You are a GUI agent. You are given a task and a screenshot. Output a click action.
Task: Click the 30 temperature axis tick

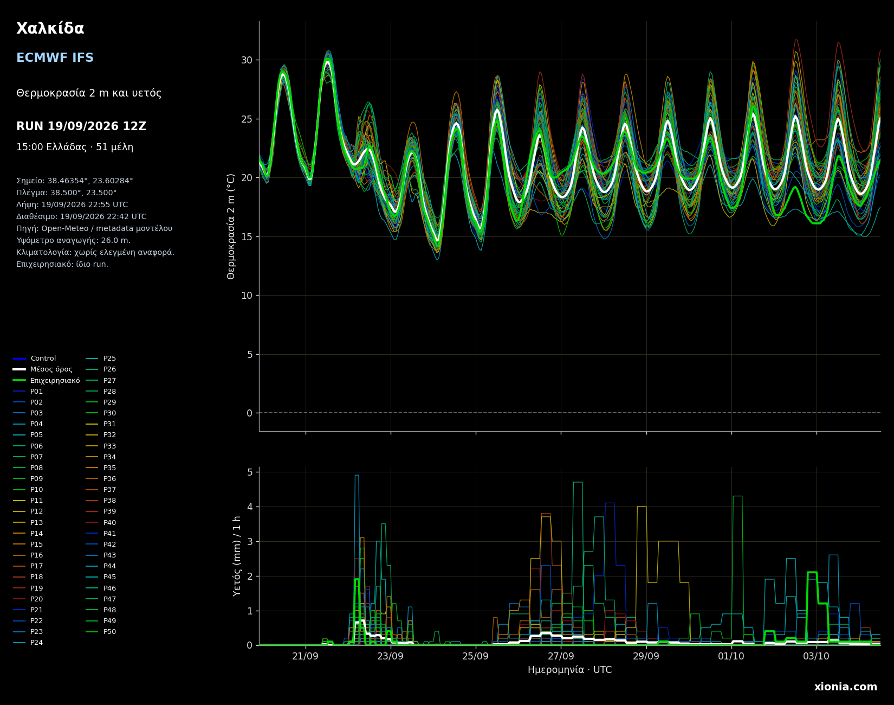(247, 60)
